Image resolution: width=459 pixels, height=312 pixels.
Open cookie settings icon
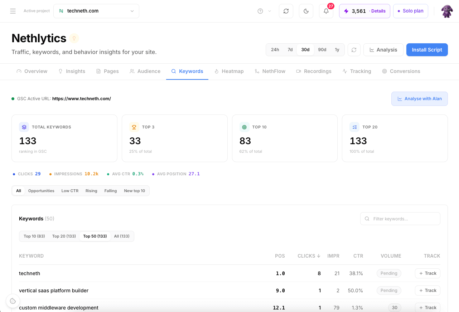13,301
